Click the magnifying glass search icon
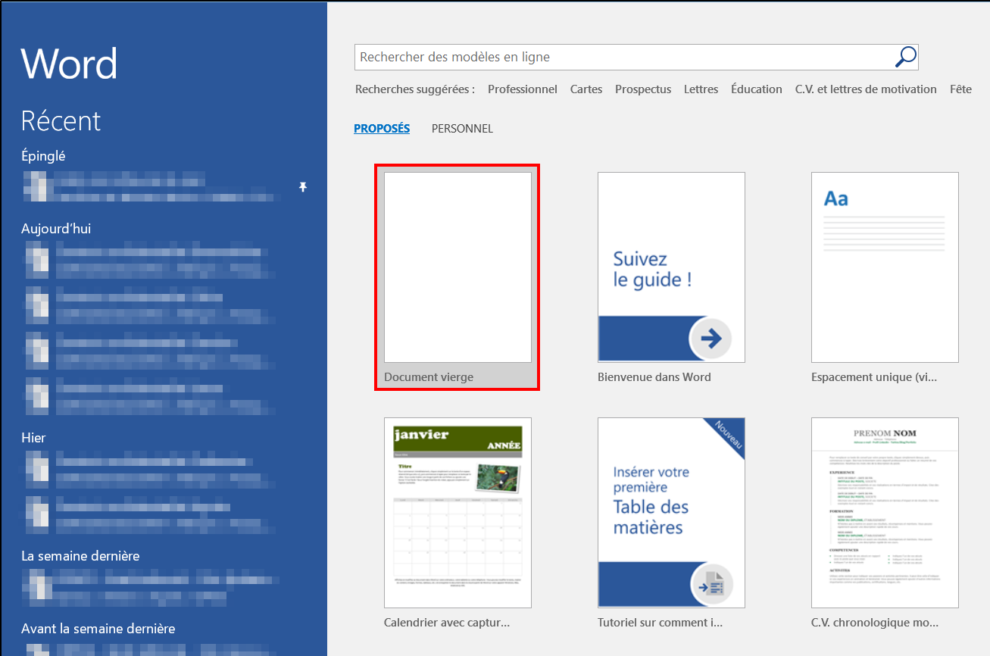990x656 pixels. pyautogui.click(x=906, y=57)
